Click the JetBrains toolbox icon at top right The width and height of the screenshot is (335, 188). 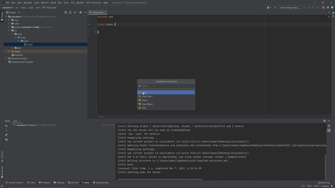332,7
